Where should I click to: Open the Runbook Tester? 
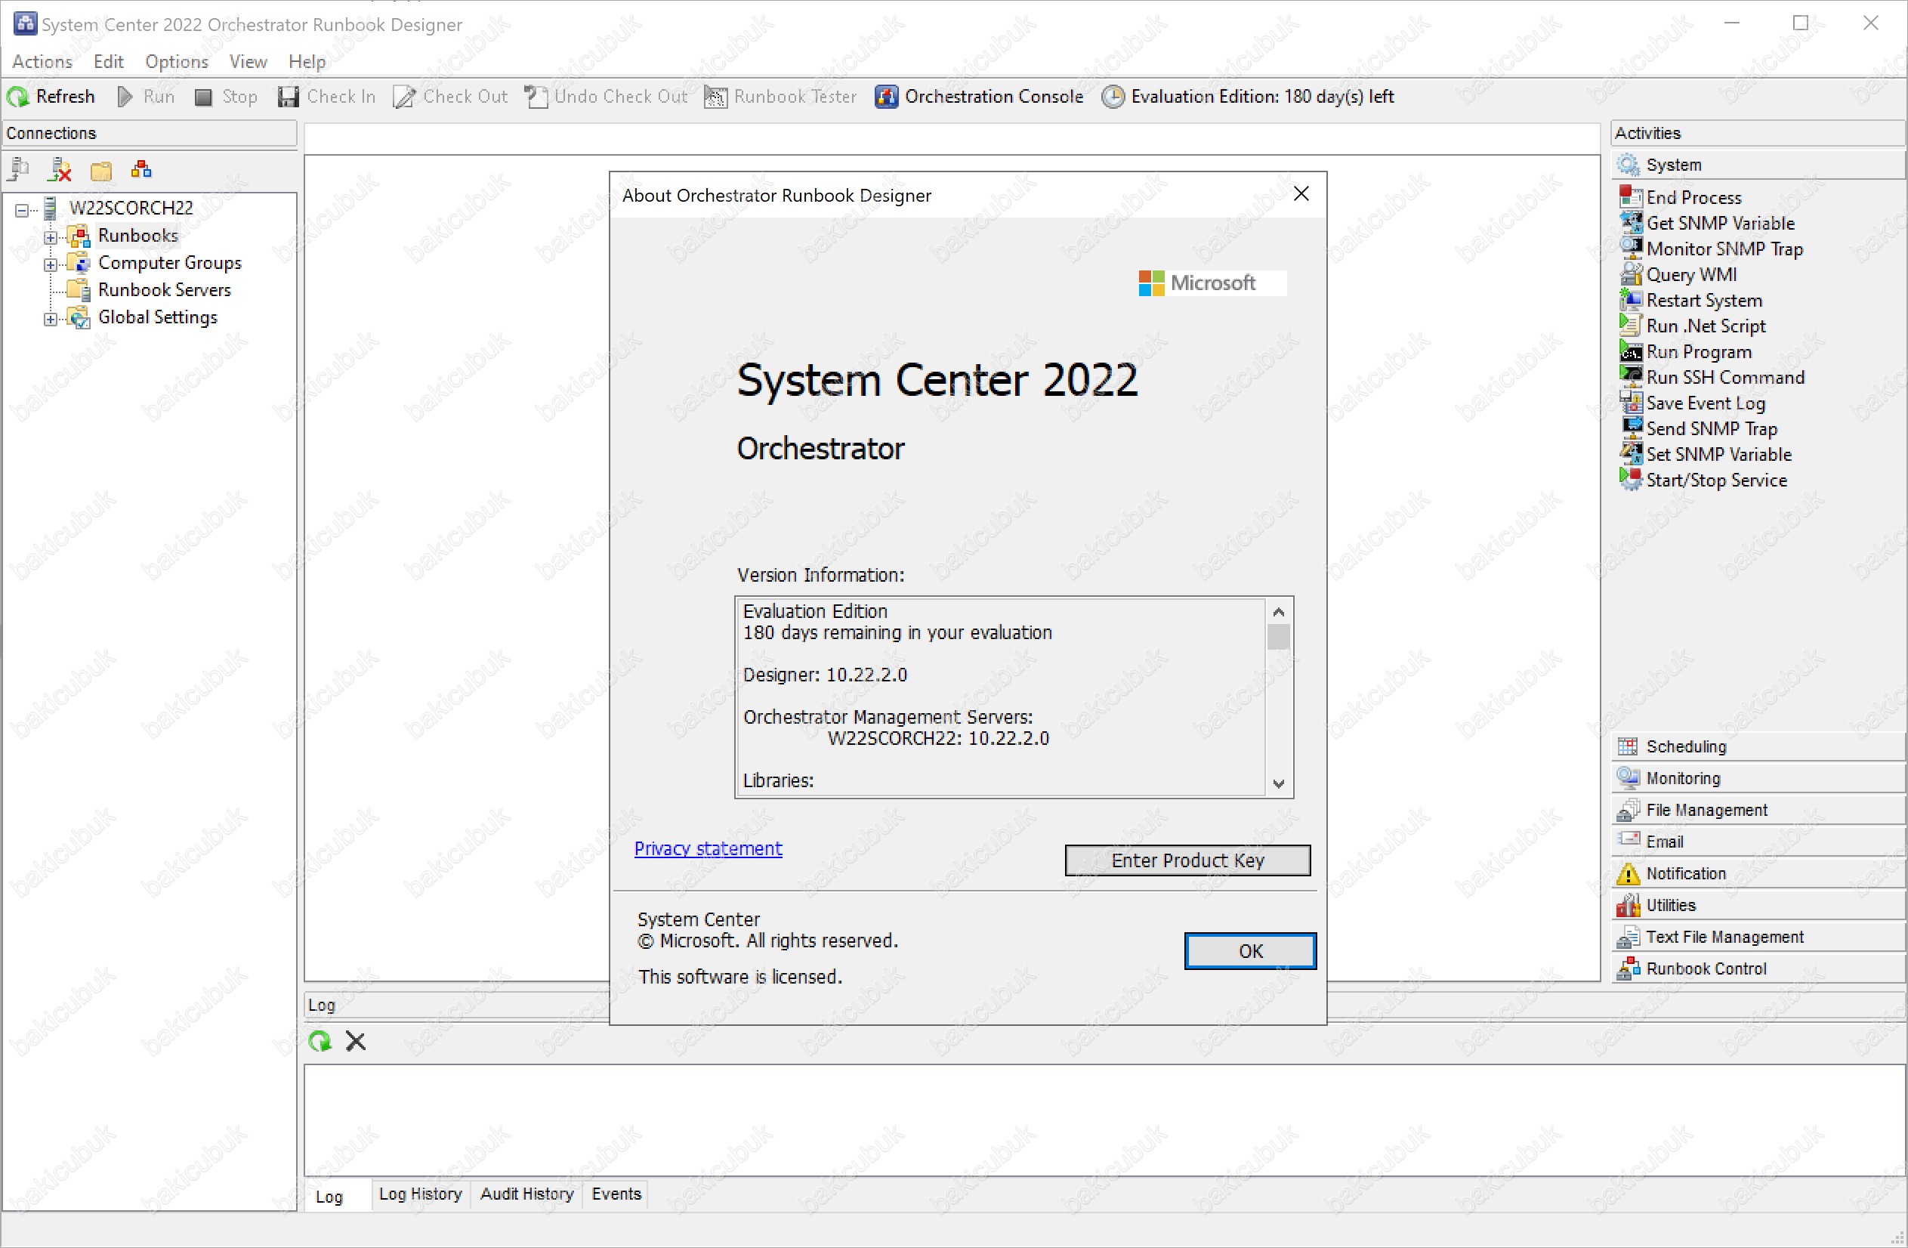tap(780, 97)
